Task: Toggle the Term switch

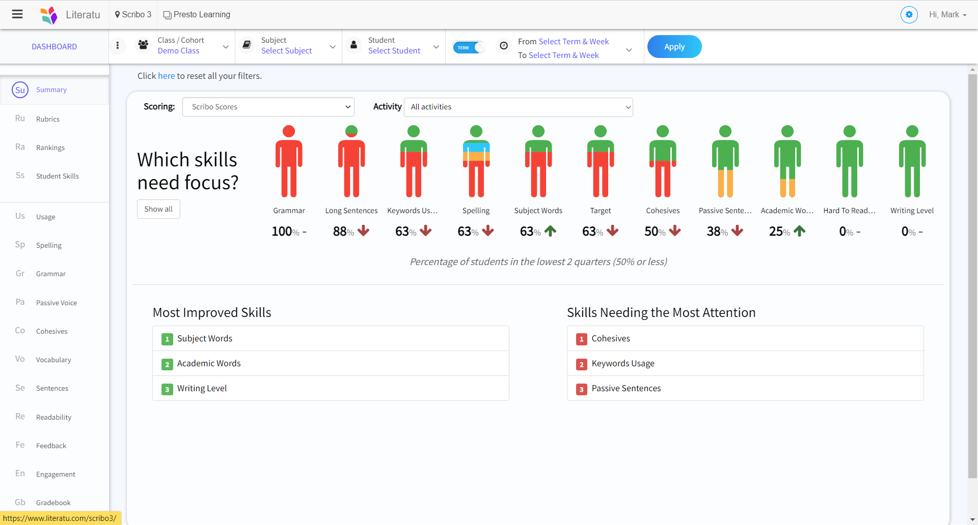Action: [469, 47]
